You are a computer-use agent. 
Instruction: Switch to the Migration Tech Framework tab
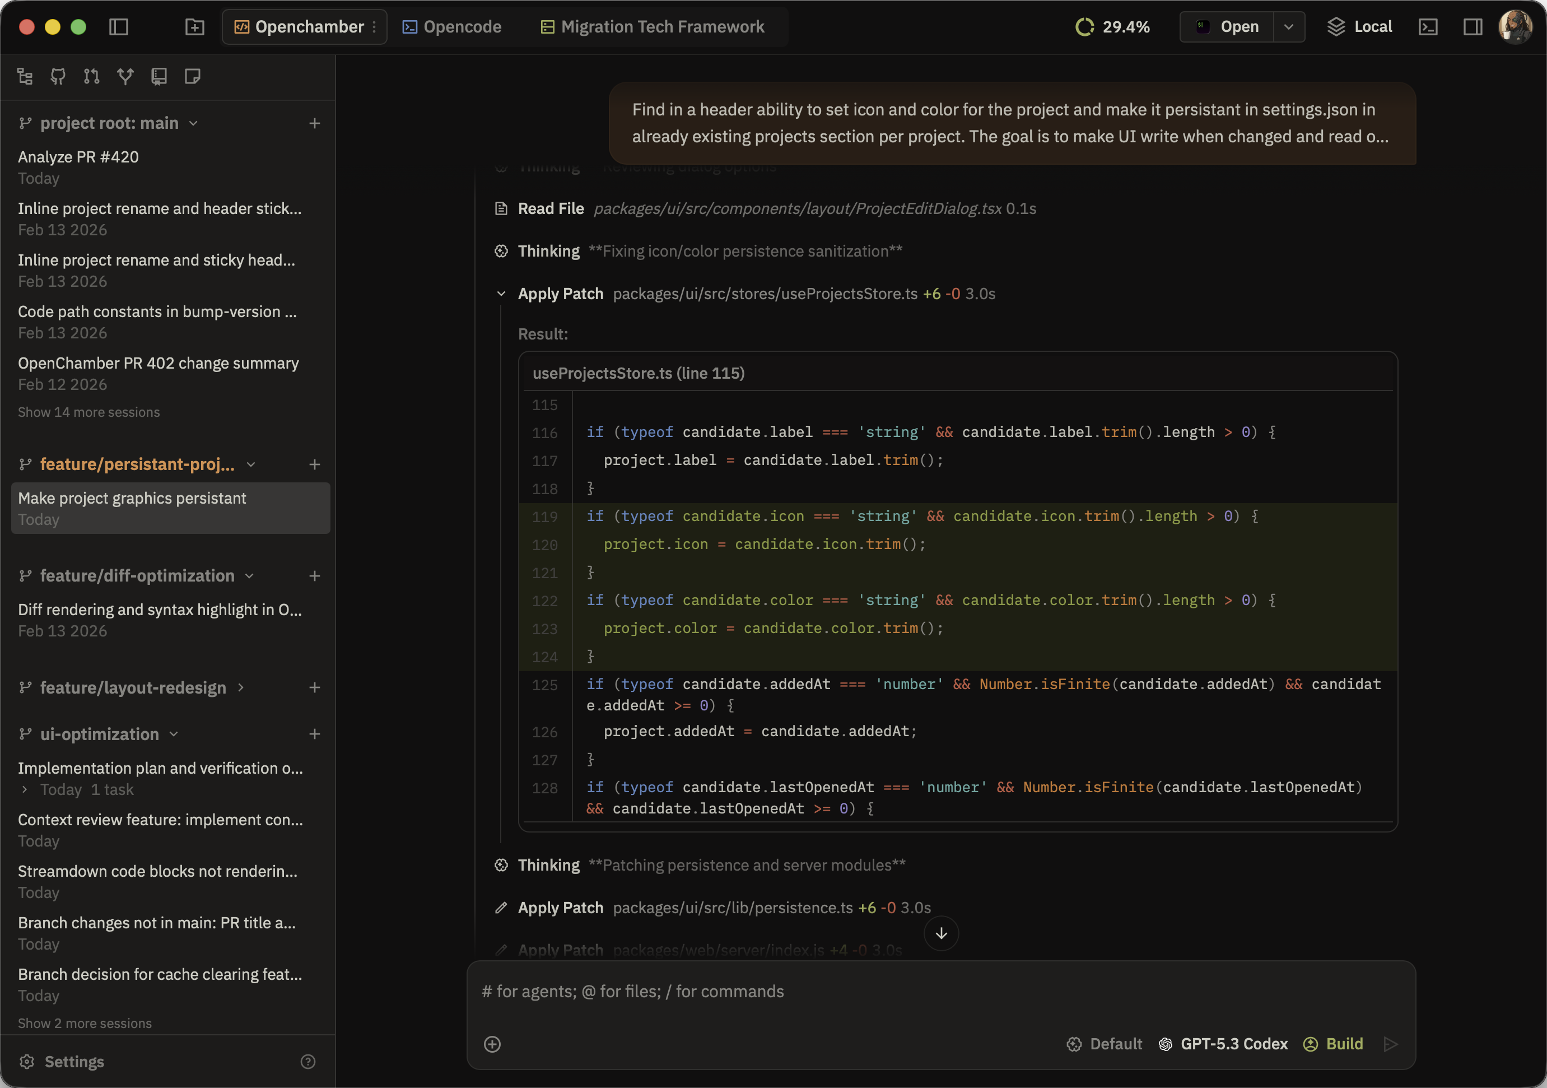click(652, 27)
